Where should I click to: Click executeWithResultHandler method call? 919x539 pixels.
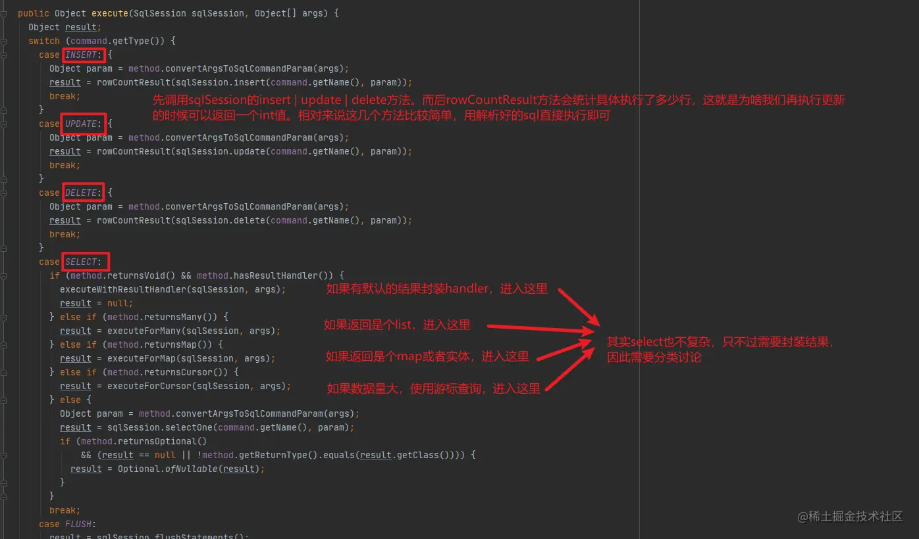point(123,289)
